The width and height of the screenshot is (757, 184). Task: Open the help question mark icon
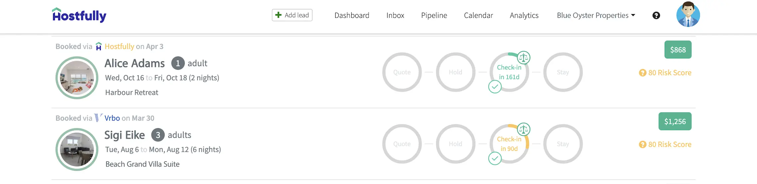click(x=656, y=16)
